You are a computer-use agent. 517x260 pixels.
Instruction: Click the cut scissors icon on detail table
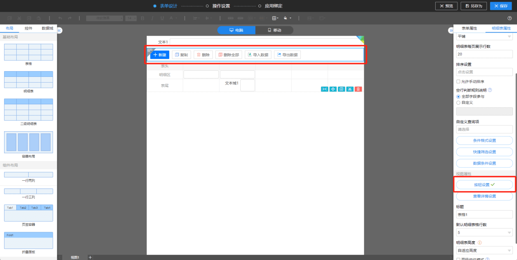coord(350,89)
